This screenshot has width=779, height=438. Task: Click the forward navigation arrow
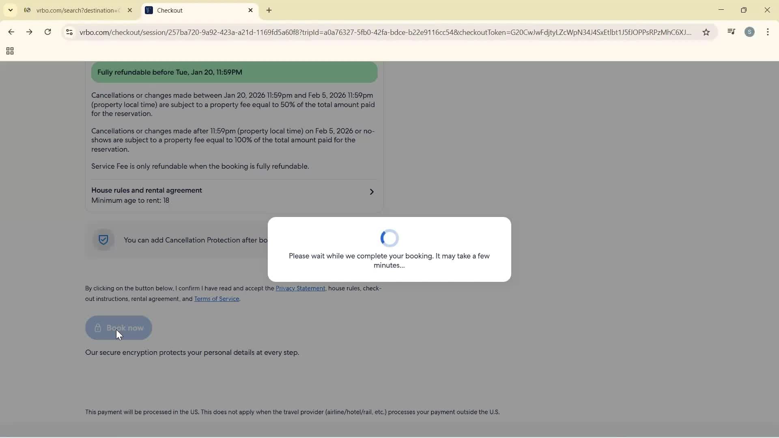(x=29, y=32)
